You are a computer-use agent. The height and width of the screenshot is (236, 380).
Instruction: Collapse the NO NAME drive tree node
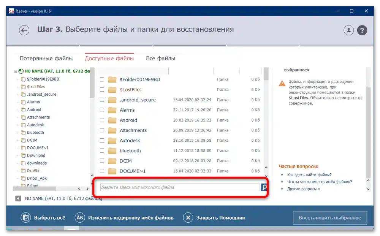point(16,71)
